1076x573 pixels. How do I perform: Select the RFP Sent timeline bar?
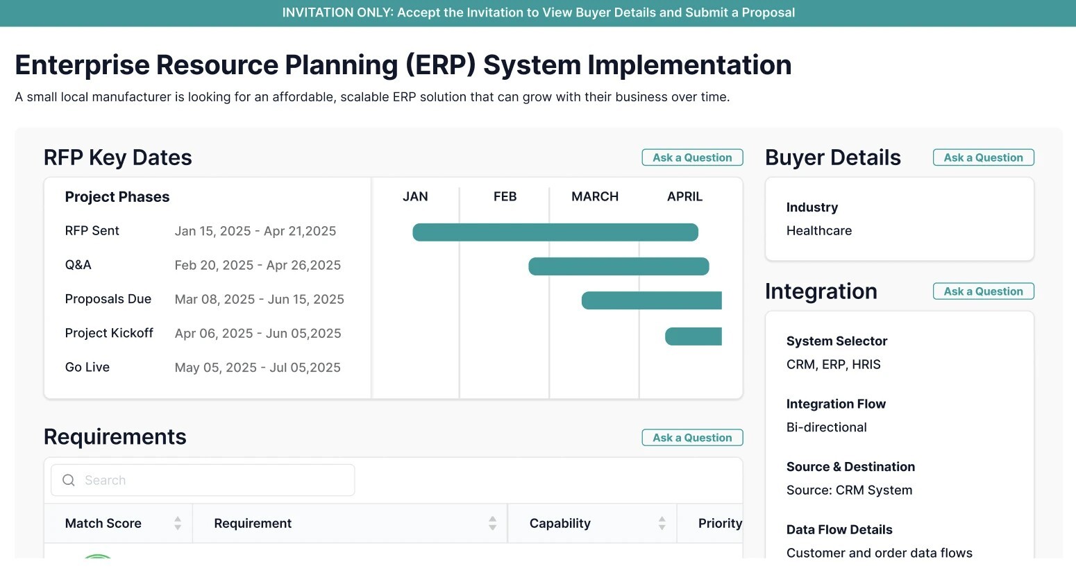(555, 232)
